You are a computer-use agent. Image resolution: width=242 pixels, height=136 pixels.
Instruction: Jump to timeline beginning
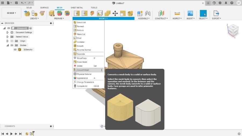[x=3, y=134]
